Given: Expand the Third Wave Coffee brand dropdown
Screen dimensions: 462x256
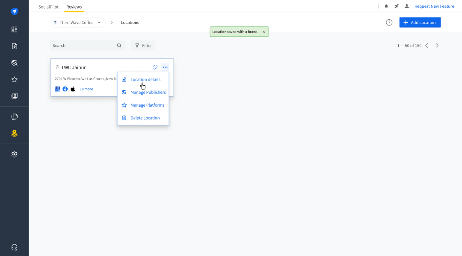Looking at the screenshot, I should (78, 23).
